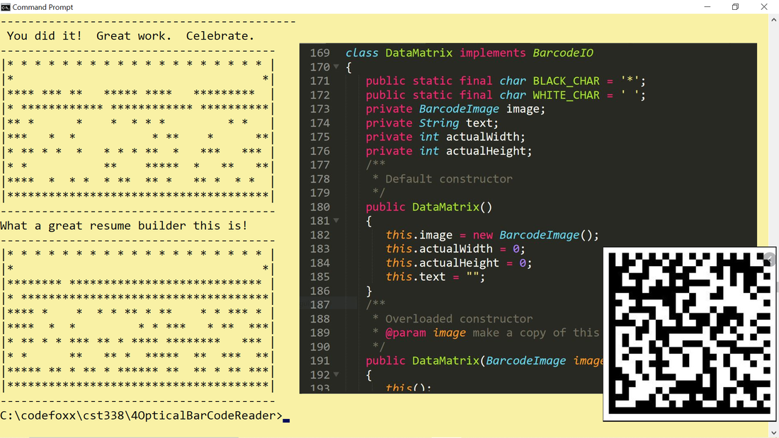Screen dimensions: 779x438
Task: Click the scrollbar up arrow
Action: pyautogui.click(x=773, y=19)
